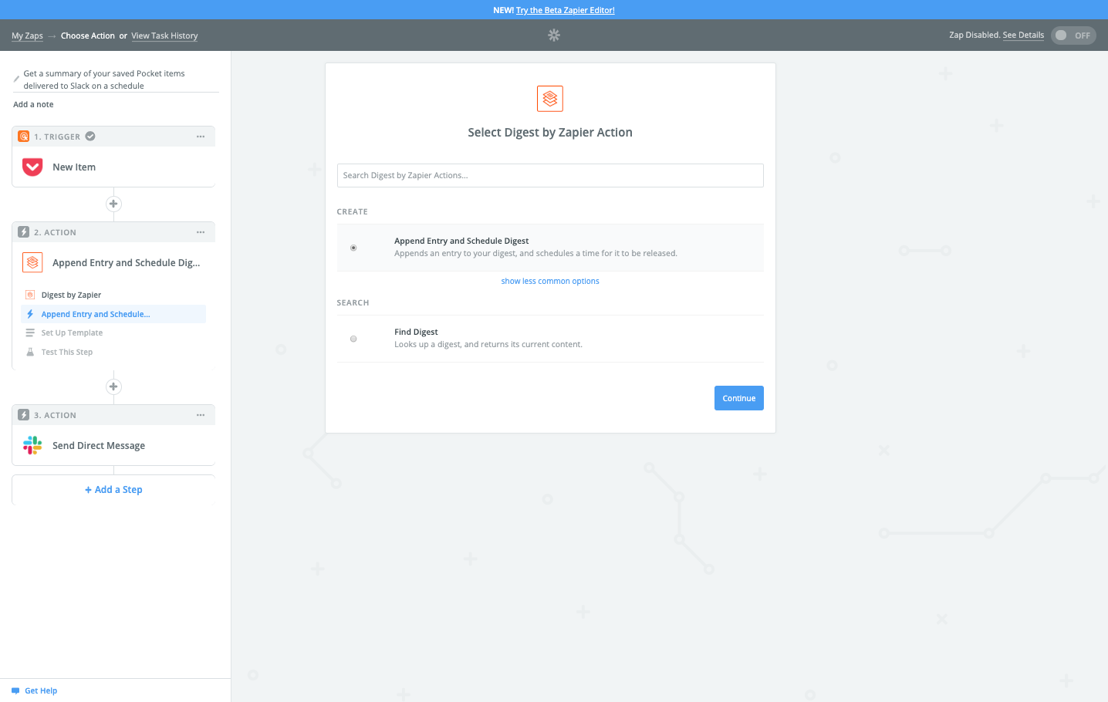Click the plus icon between steps 2 and 3

pos(113,386)
